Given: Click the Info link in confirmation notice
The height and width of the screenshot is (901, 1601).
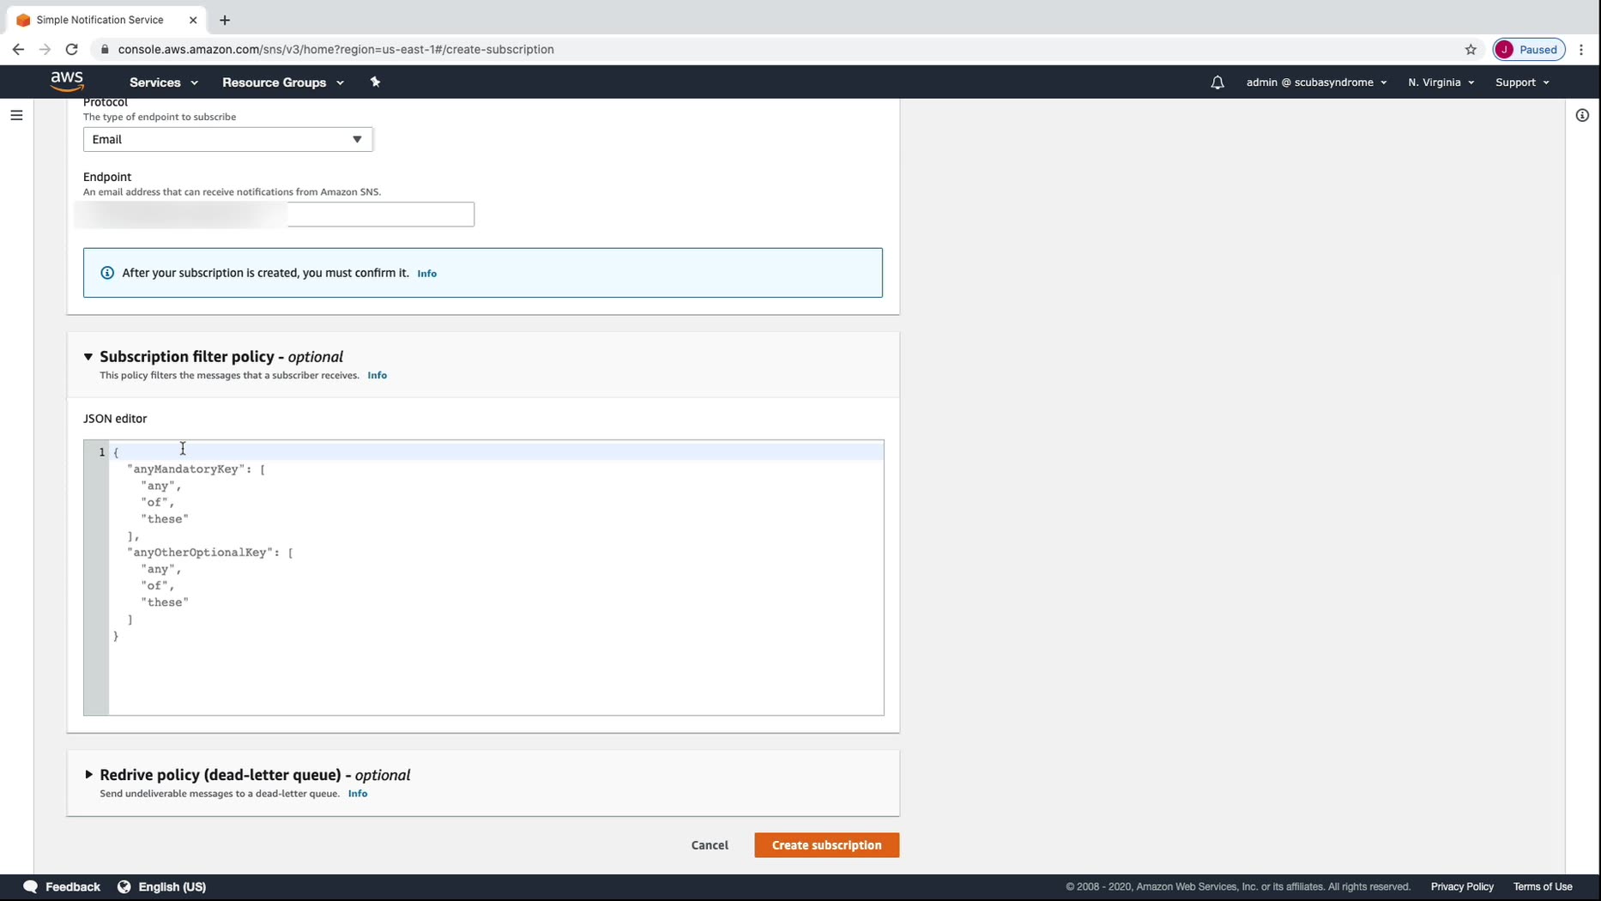Looking at the screenshot, I should point(426,274).
